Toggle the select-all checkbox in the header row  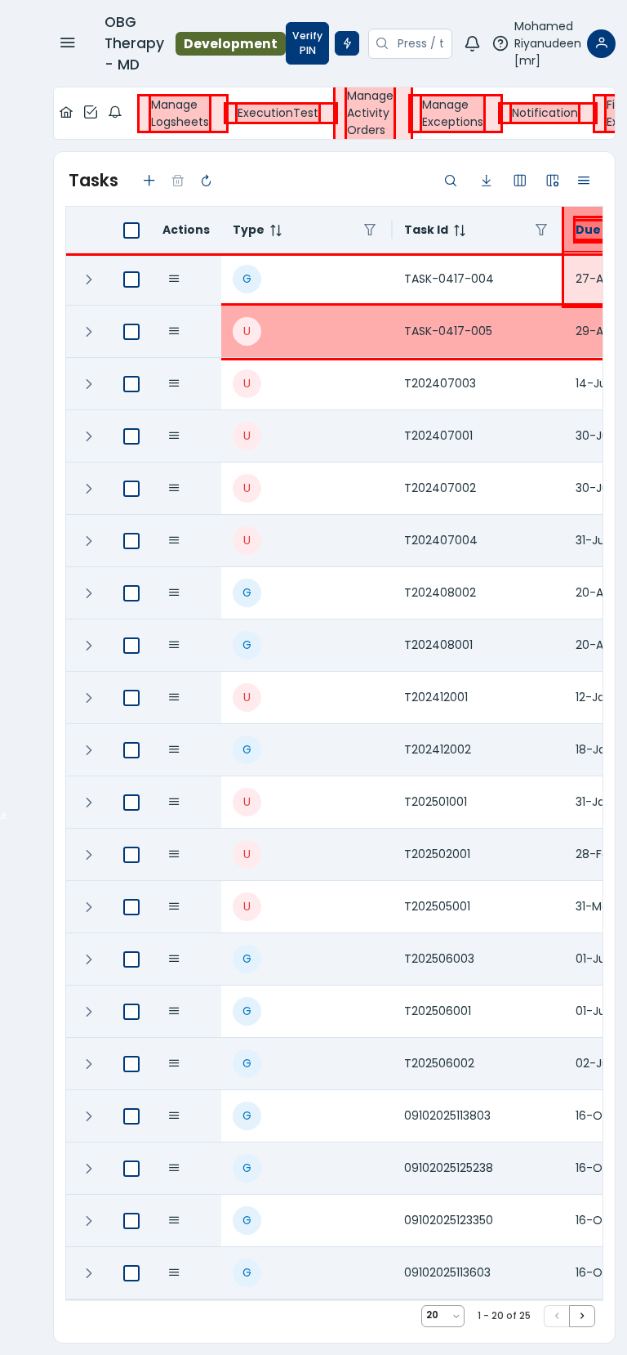[131, 230]
